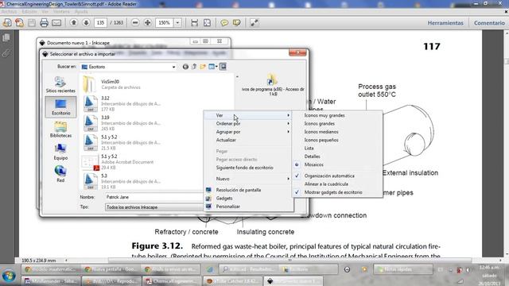509x286 pixels.
Task: Click the go back icon in import dialog
Action: click(x=185, y=67)
